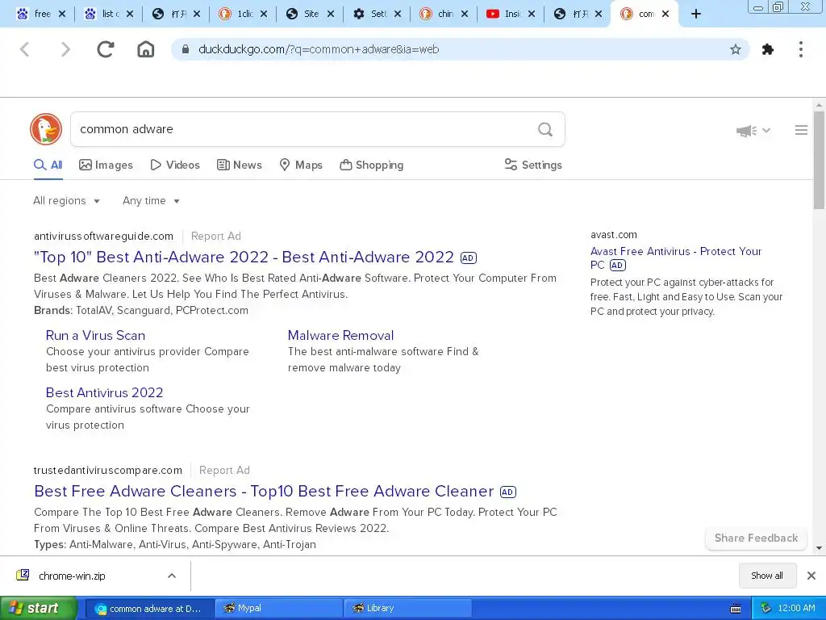Switch to the Mypal taskbar window

point(278,609)
